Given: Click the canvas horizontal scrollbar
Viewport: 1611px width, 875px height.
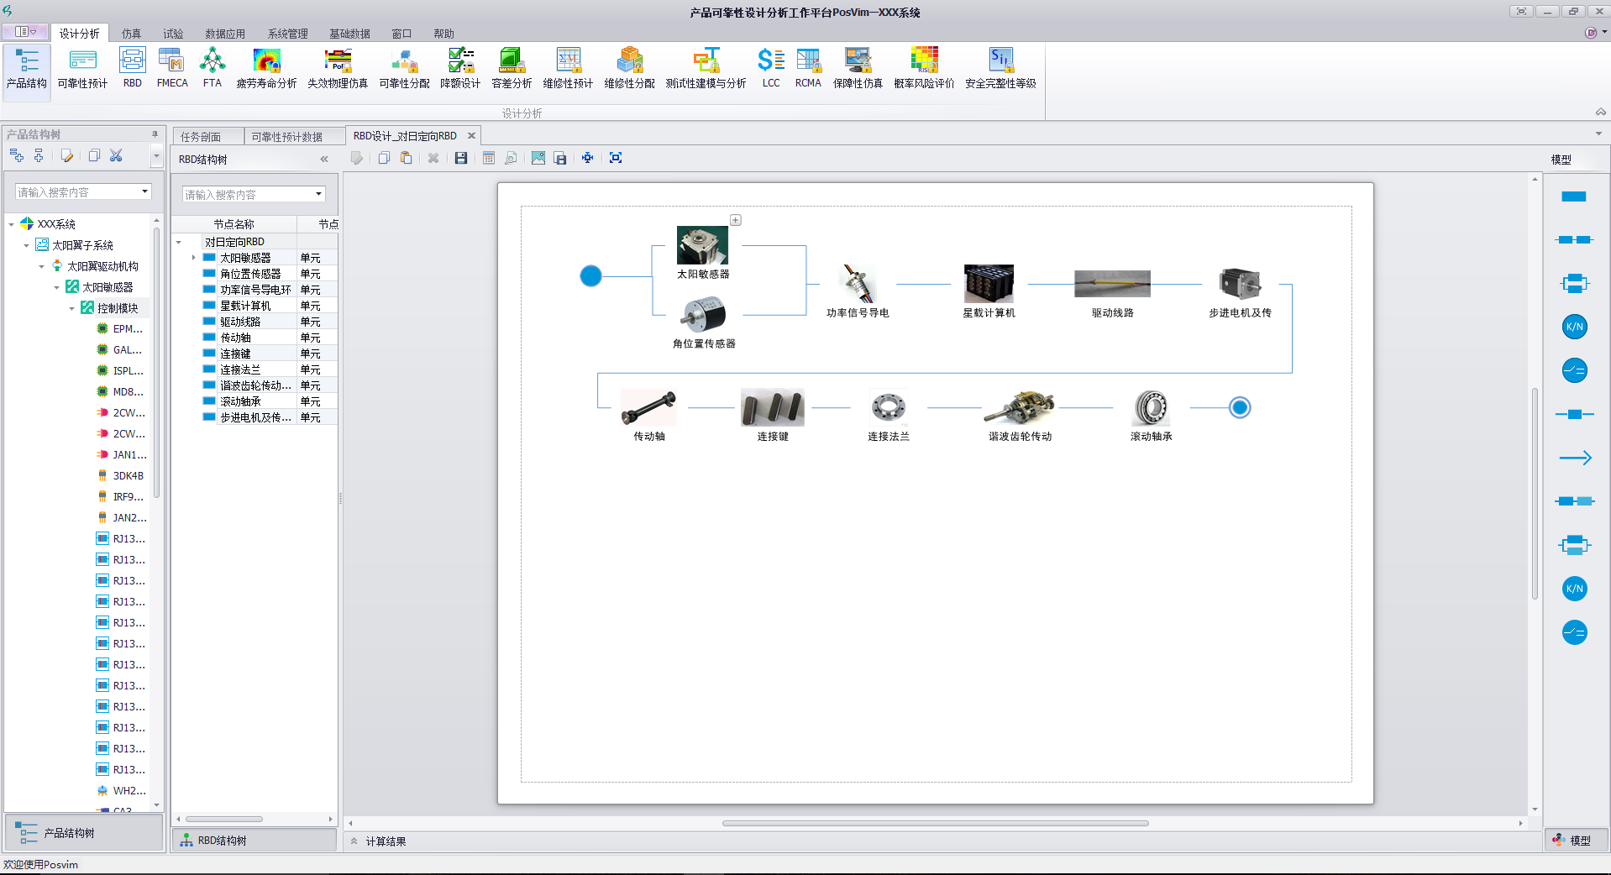Looking at the screenshot, I should [x=935, y=823].
